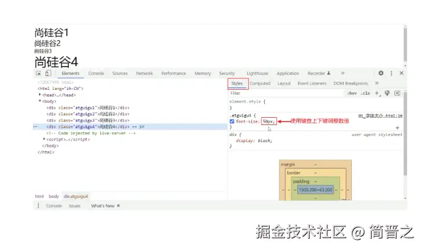The image size is (423, 249).
Task: Uncheck the font-size property checkbox
Action: pos(232,121)
